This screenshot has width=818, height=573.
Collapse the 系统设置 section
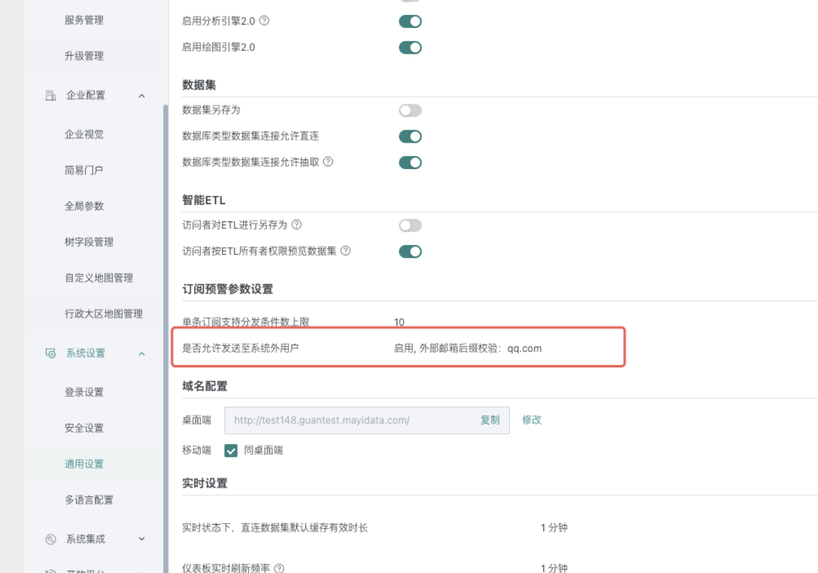pos(141,353)
